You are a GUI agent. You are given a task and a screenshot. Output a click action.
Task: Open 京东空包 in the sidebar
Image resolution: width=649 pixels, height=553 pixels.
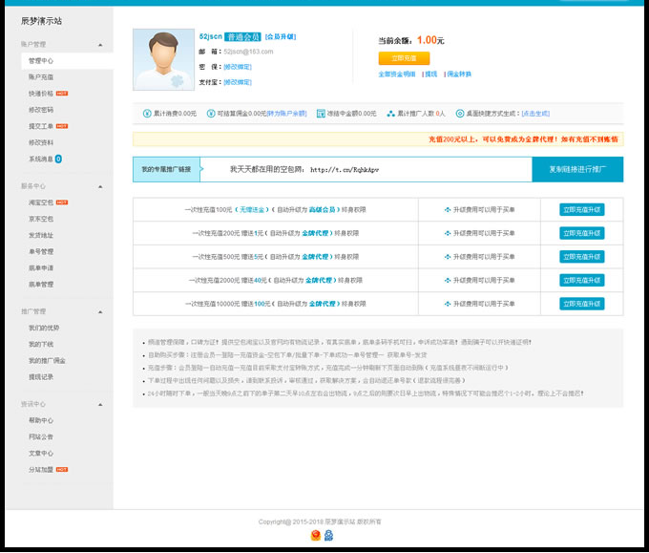click(x=41, y=219)
